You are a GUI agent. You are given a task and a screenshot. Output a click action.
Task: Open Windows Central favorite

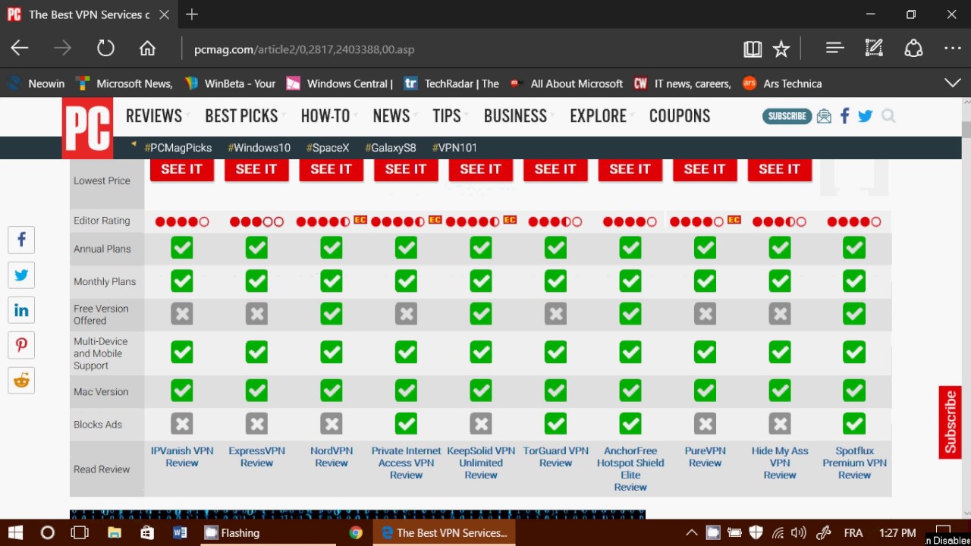pyautogui.click(x=339, y=83)
